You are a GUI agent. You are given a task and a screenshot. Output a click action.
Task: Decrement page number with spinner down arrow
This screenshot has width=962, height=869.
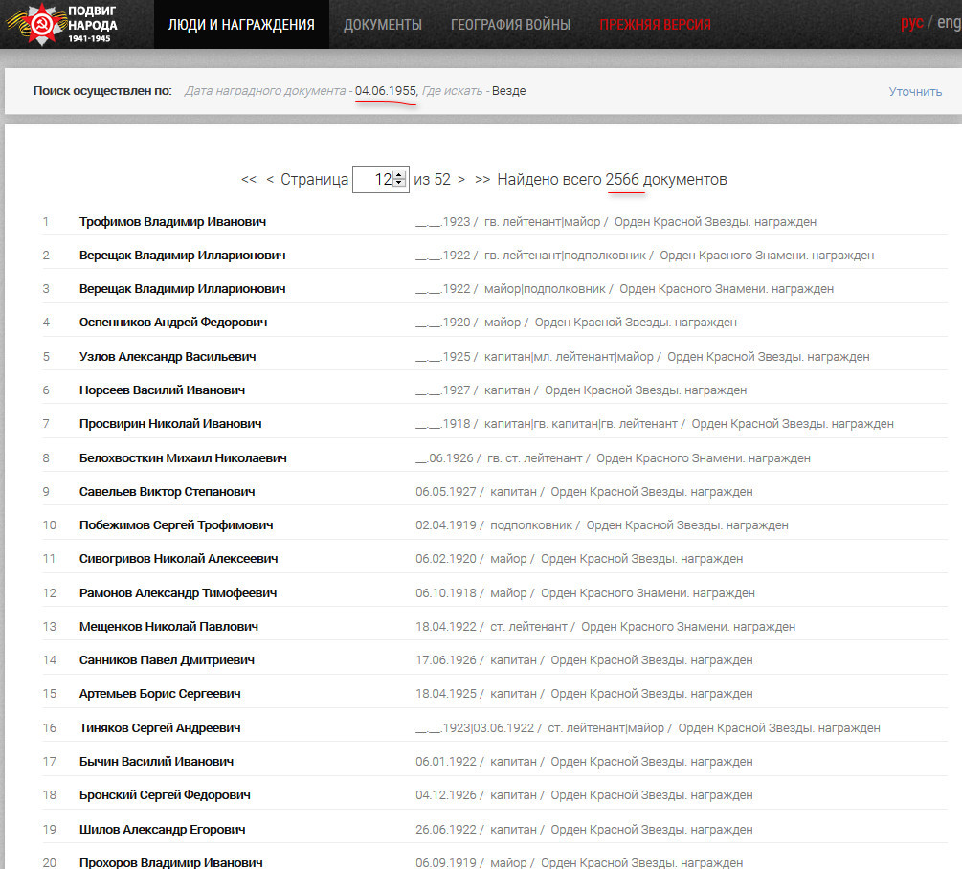tap(399, 184)
